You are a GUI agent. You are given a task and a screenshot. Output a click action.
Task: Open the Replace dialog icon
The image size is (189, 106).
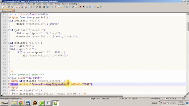click(48, 7)
